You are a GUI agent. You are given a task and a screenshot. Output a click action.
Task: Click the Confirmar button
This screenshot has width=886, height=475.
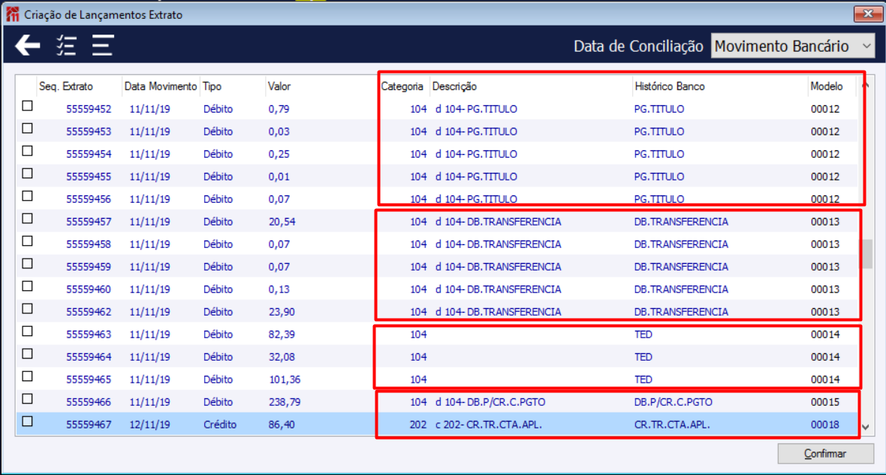825,453
